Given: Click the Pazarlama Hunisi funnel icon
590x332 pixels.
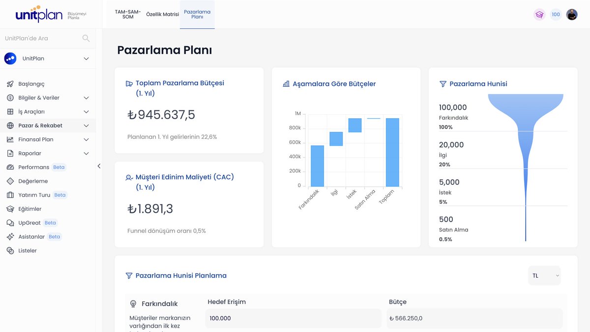Looking at the screenshot, I should (442, 84).
